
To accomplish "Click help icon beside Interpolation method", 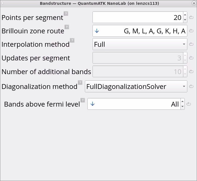I will [72, 40].
